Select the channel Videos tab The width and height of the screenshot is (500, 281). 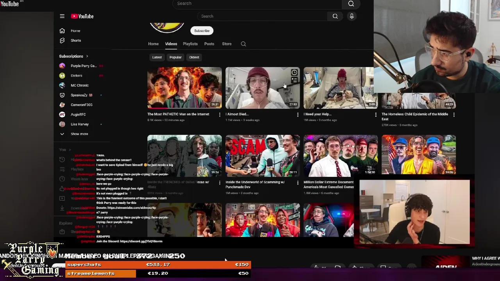[x=171, y=44]
